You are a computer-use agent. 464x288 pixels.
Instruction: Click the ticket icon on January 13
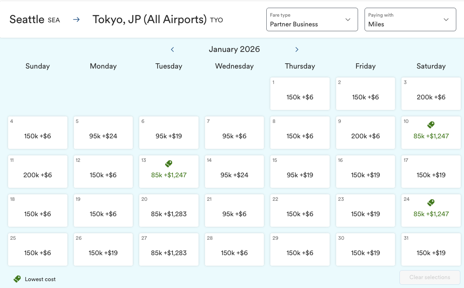(x=168, y=163)
